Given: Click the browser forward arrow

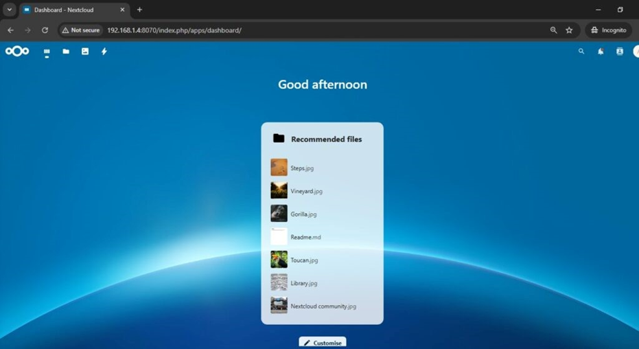Looking at the screenshot, I should click(27, 30).
